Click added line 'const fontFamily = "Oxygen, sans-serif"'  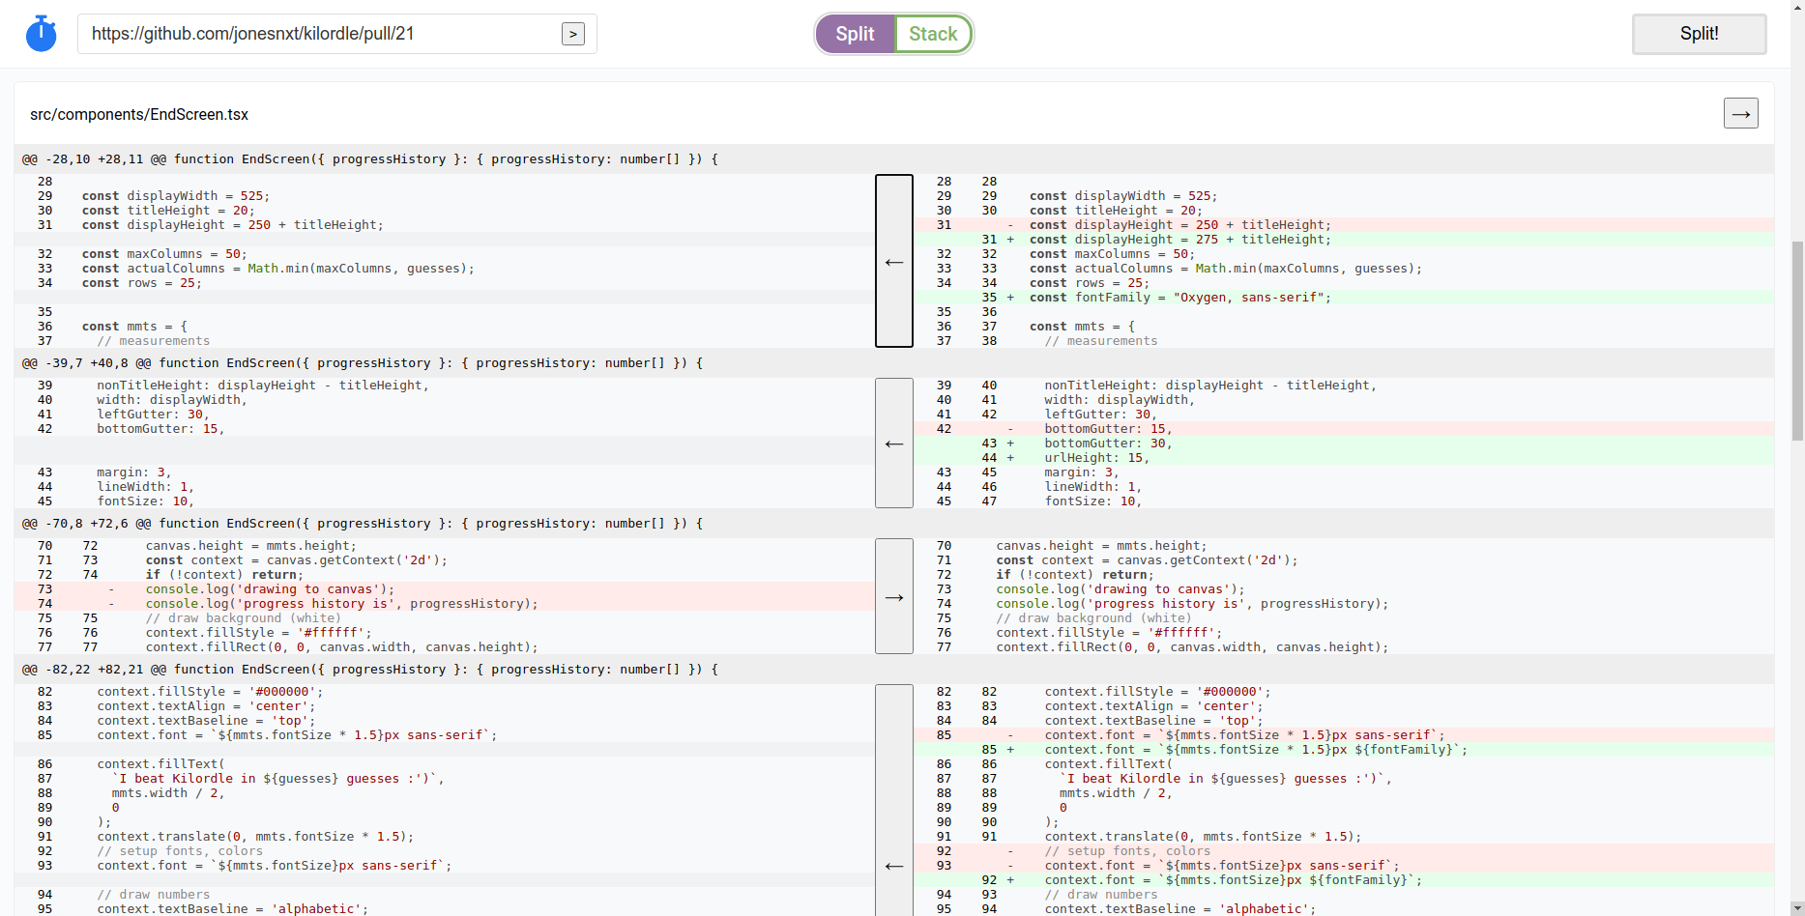tap(1344, 298)
